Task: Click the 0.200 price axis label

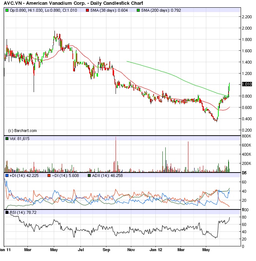Action: (x=247, y=130)
